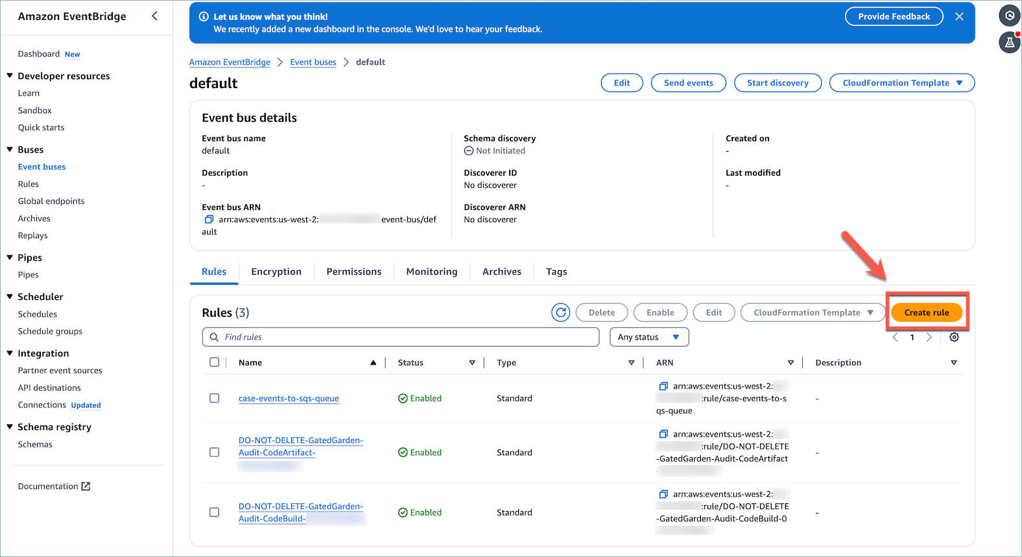Open the Any status filter dropdown
This screenshot has width=1022, height=557.
pos(649,337)
